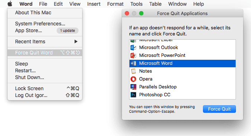Image resolution: width=251 pixels, height=136 pixels.
Task: Click the Opera app icon
Action: coord(133,79)
